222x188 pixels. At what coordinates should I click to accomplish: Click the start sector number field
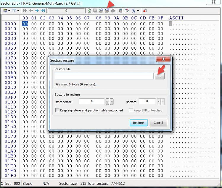click(92, 101)
